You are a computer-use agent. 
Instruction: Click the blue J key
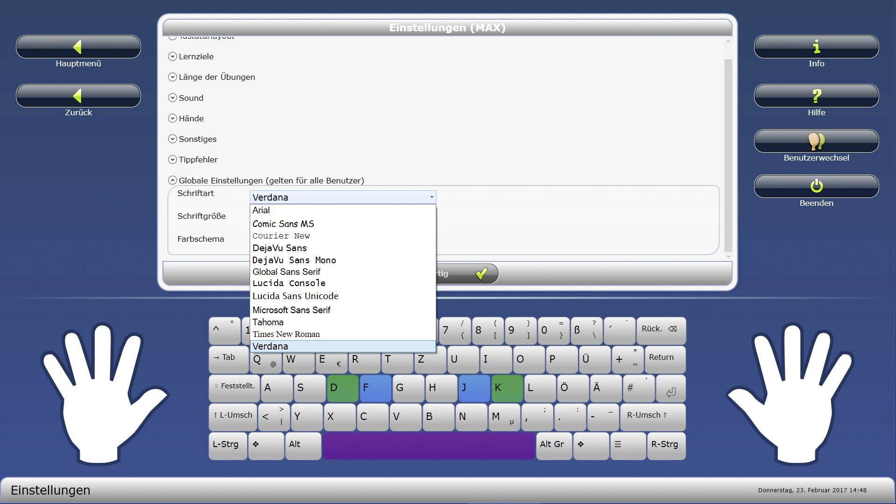coord(474,389)
